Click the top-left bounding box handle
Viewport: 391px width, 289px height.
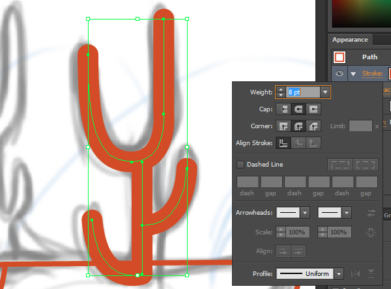(88, 19)
